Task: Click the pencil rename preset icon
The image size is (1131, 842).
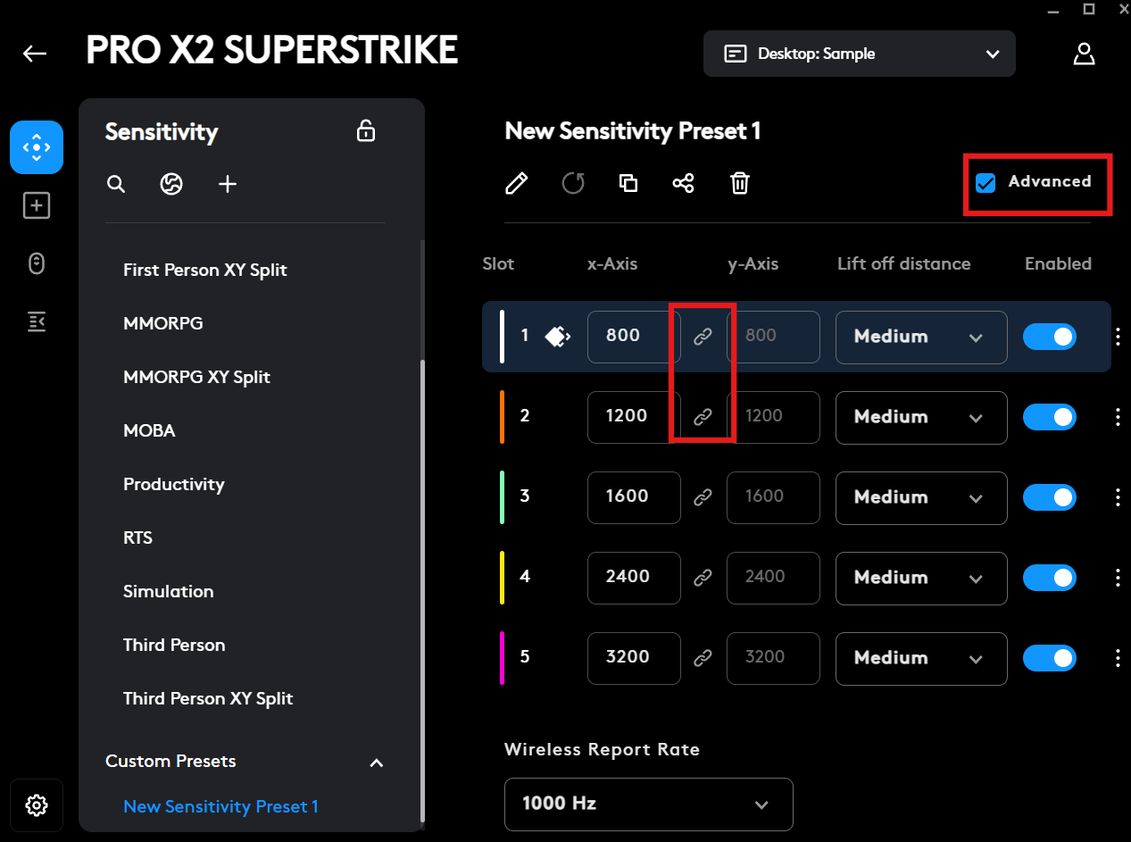Action: tap(516, 184)
